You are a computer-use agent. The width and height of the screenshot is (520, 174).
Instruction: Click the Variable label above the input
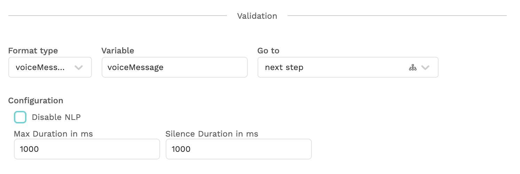pos(118,51)
